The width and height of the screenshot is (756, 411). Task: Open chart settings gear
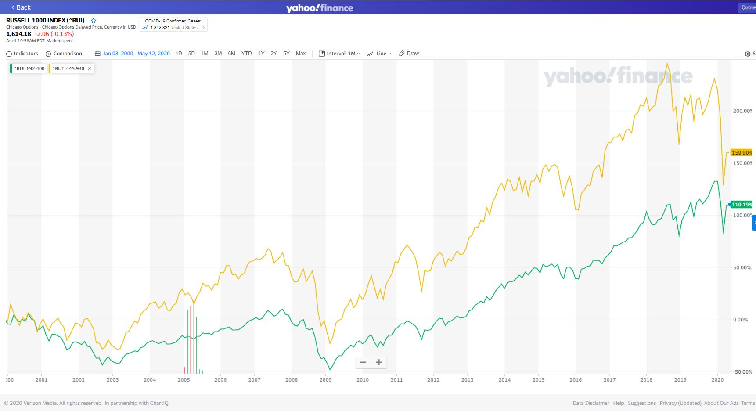click(x=748, y=54)
